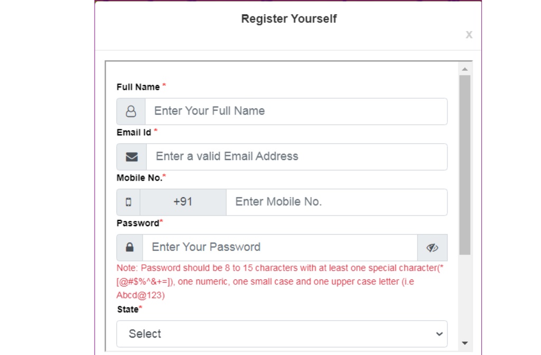
Task: Toggle password visibility with the eye button
Action: (x=433, y=247)
